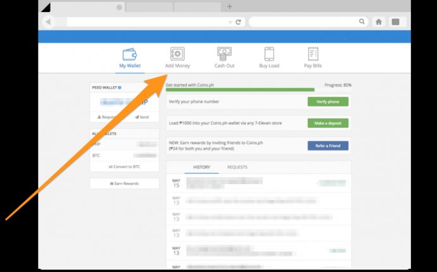This screenshot has height=272, width=437.
Task: Open the Earn Rewards button
Action: pos(124,183)
